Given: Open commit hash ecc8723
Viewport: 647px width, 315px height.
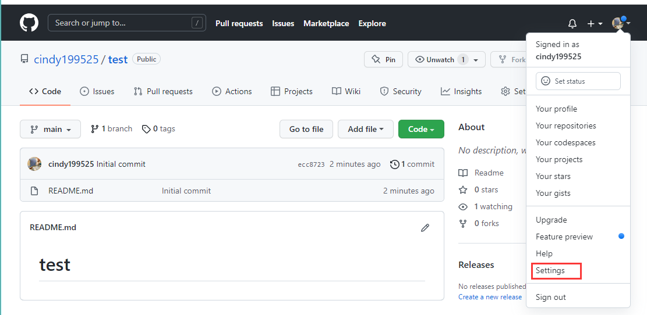Looking at the screenshot, I should [x=311, y=164].
